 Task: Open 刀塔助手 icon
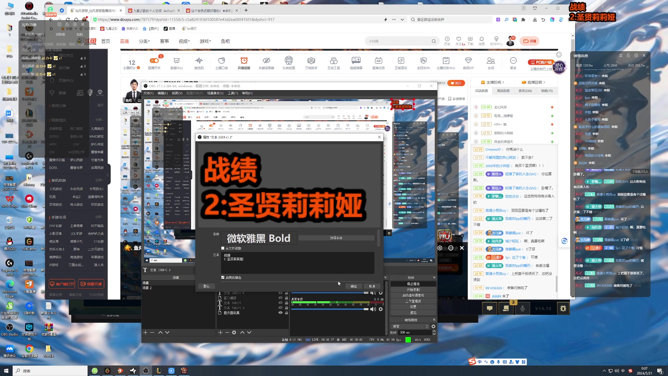coord(311,61)
